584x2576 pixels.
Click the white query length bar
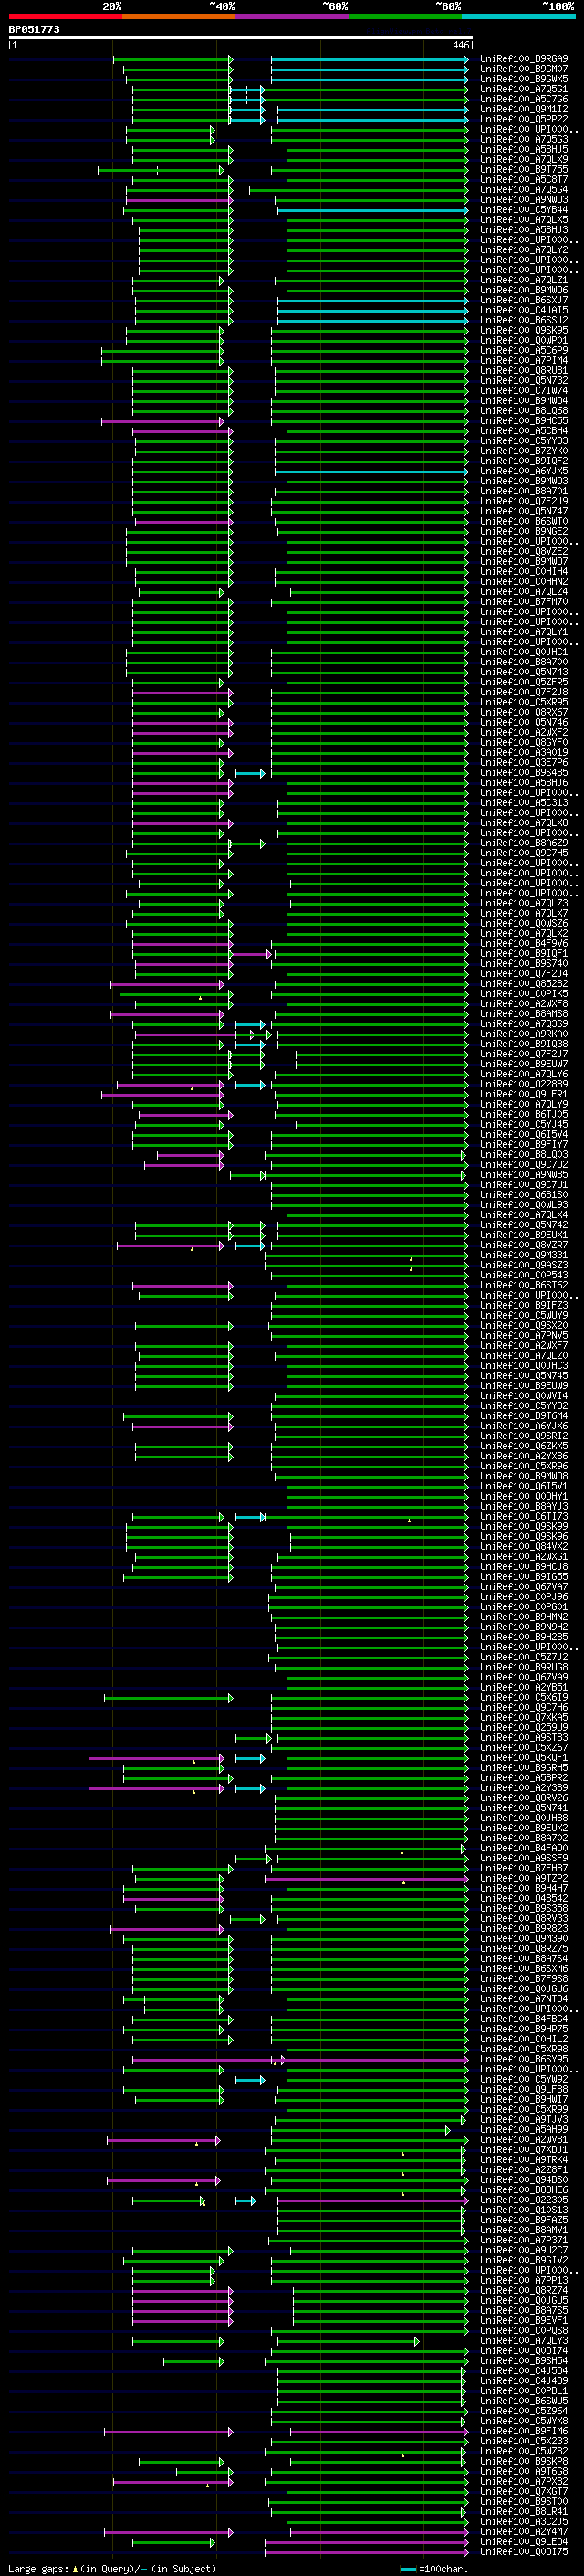(240, 38)
